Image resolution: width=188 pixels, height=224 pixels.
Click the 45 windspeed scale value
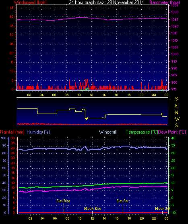[12, 8]
